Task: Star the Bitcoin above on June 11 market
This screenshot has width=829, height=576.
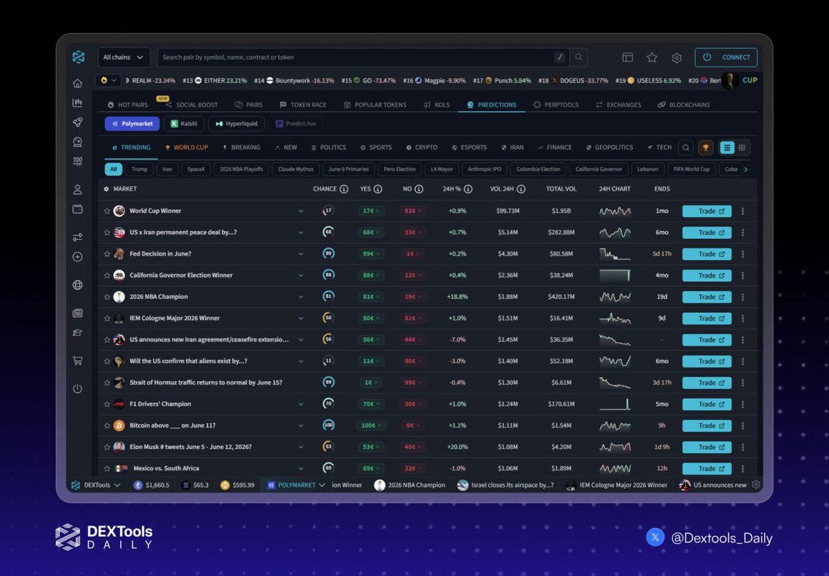Action: (x=107, y=425)
